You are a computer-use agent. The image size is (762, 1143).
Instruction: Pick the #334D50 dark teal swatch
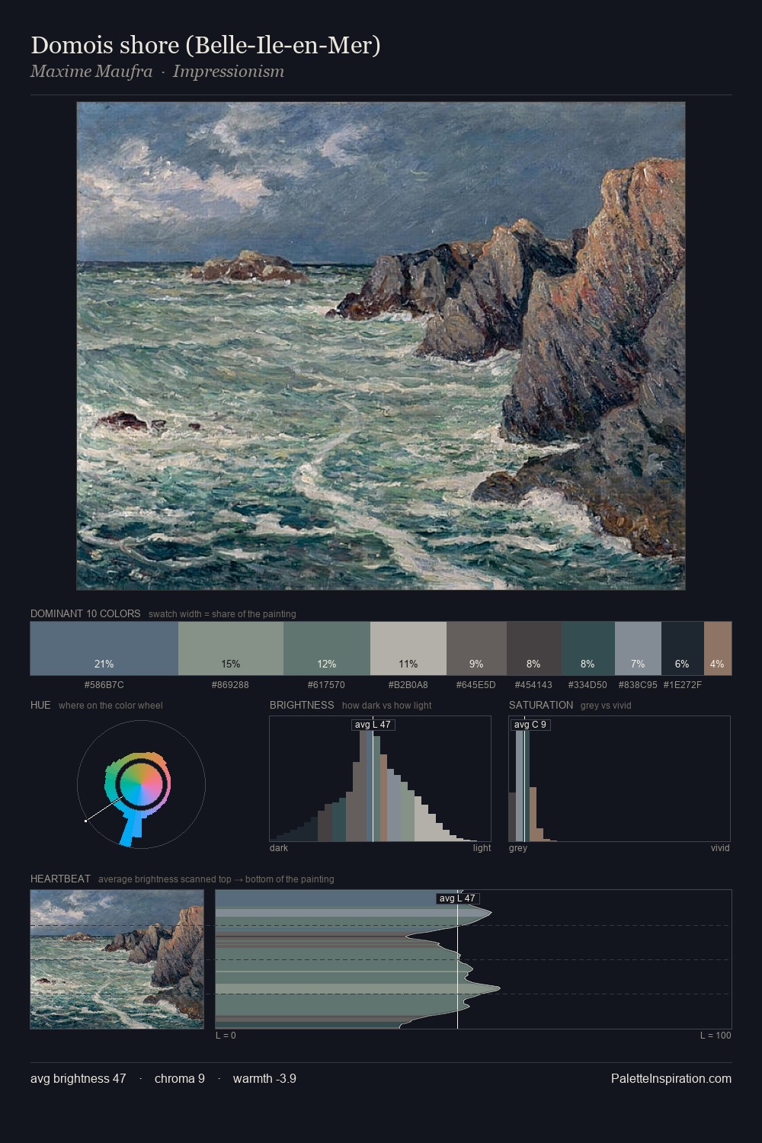(588, 648)
